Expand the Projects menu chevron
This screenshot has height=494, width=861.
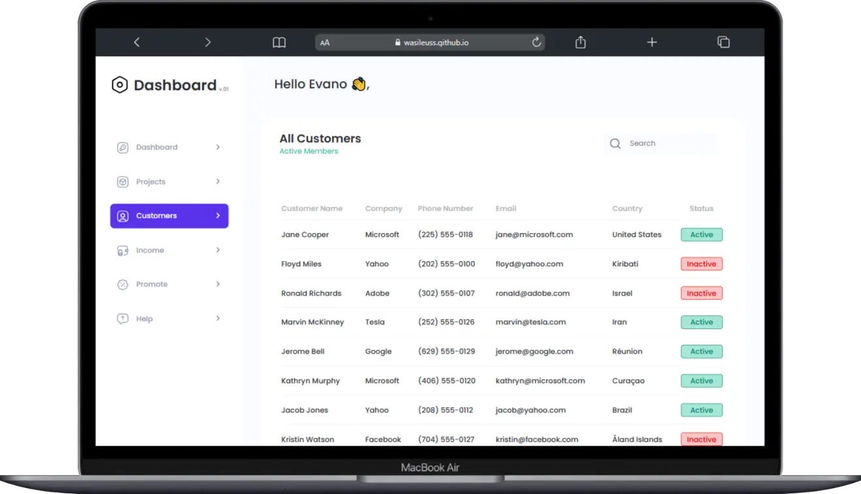click(218, 181)
